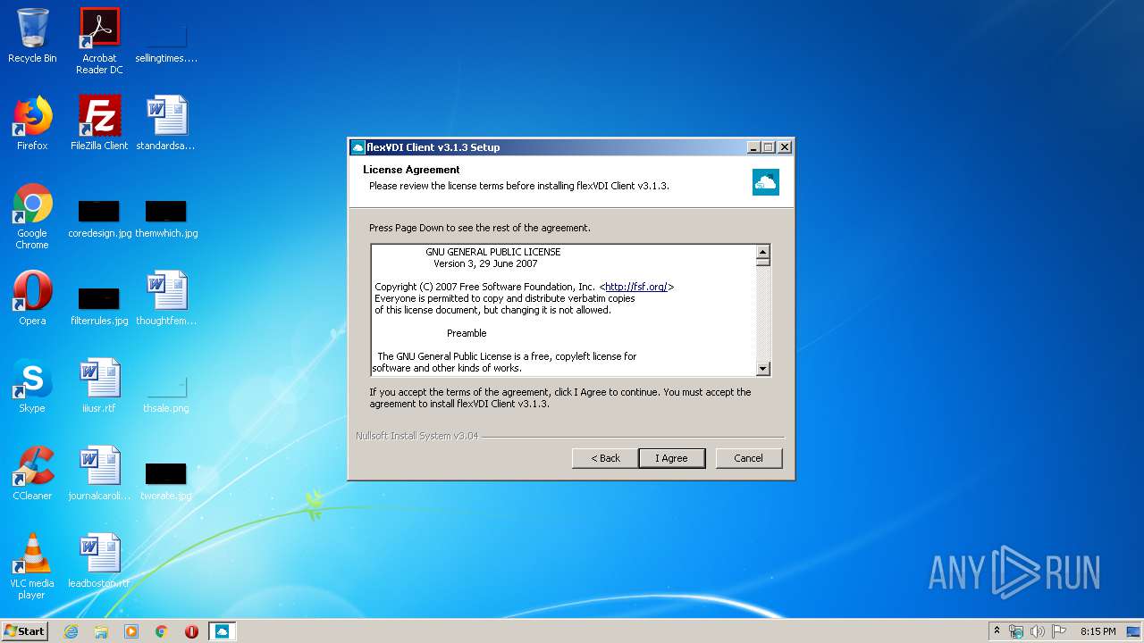Launch VLC media player shortcut

pos(32,566)
